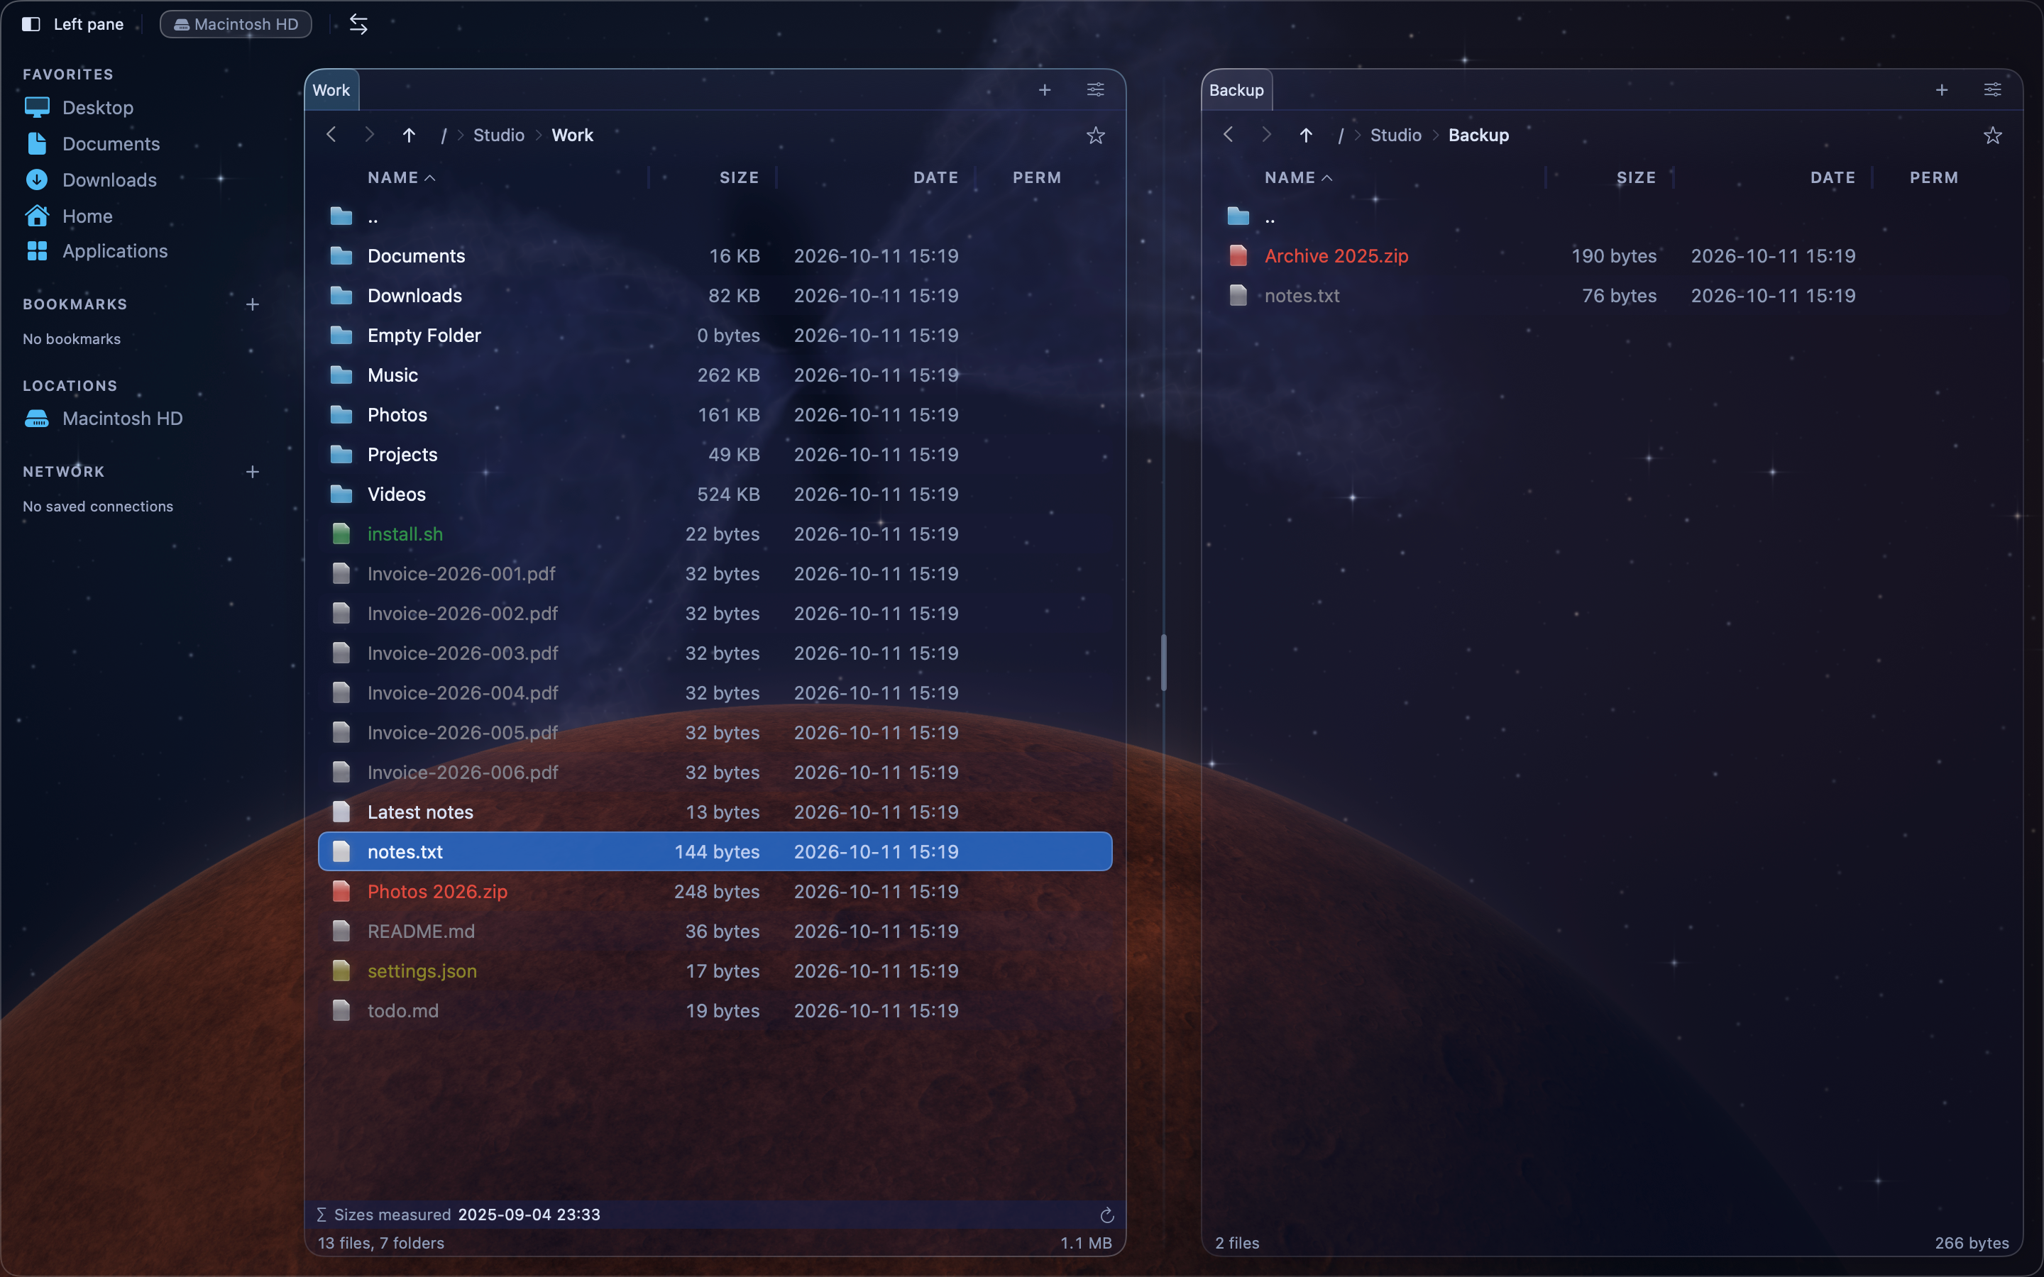Go forward in Backup pane

coord(1266,134)
